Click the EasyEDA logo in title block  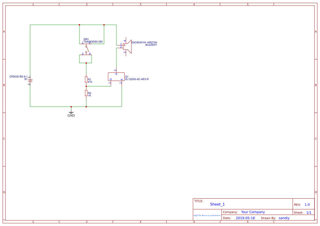coord(207,216)
